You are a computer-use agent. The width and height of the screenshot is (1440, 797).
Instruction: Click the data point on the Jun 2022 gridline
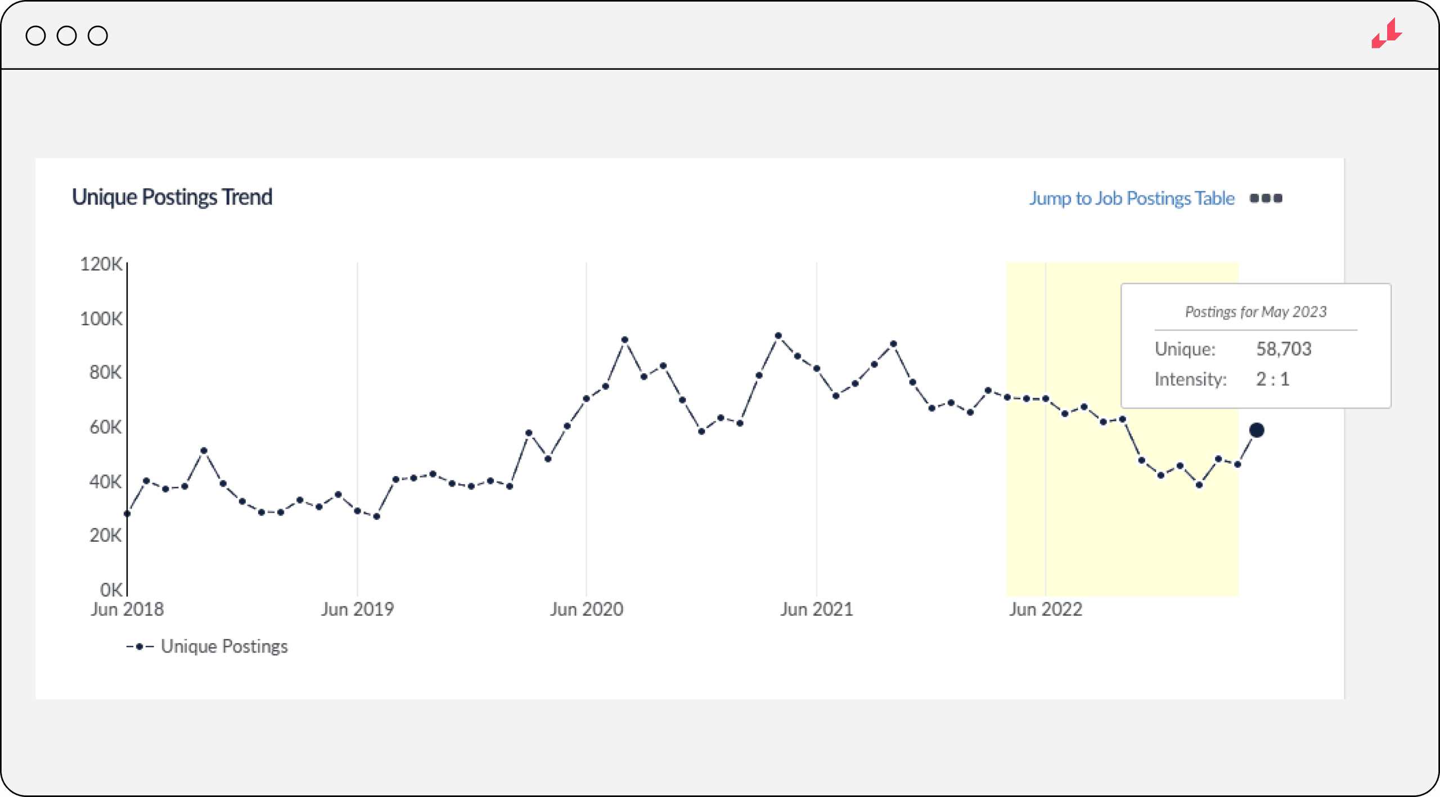click(x=1046, y=399)
